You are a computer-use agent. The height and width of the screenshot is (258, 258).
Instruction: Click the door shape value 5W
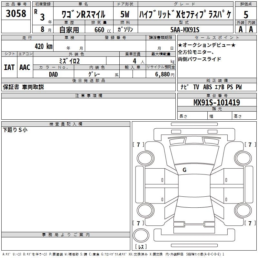pos(125,14)
